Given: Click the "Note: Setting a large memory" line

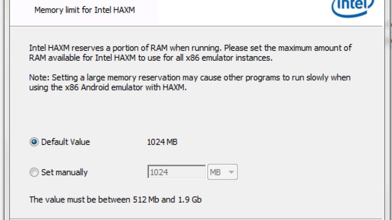Looking at the screenshot, I should (x=189, y=78).
